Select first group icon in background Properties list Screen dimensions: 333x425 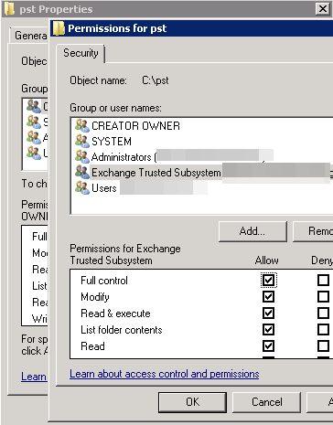click(x=34, y=106)
